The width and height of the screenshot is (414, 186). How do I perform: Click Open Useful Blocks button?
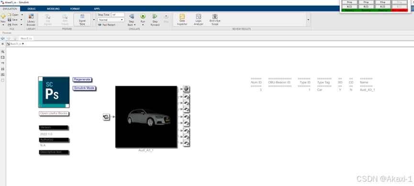click(54, 113)
